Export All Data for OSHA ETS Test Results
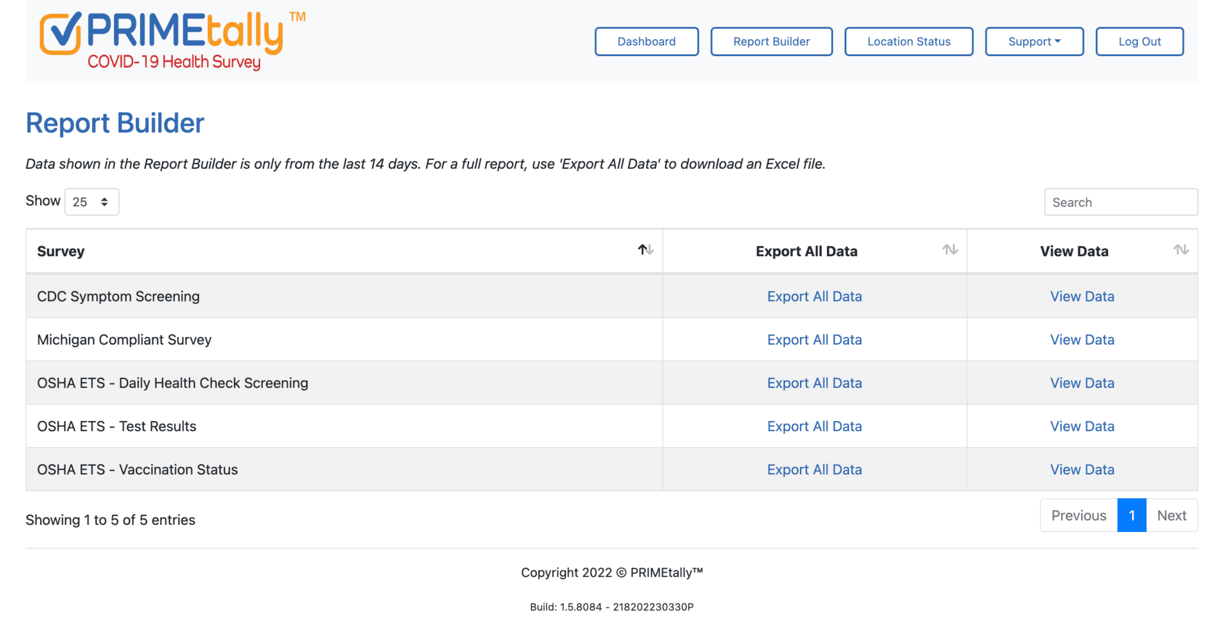 coord(814,426)
